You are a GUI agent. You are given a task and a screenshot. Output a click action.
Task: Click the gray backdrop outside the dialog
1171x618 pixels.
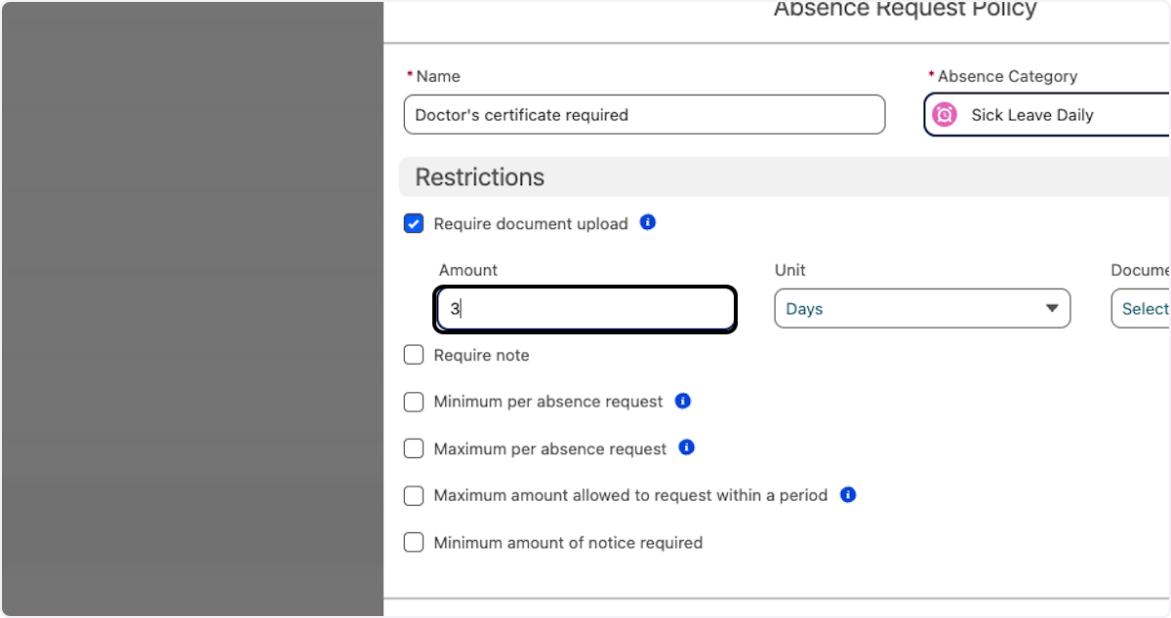191,309
